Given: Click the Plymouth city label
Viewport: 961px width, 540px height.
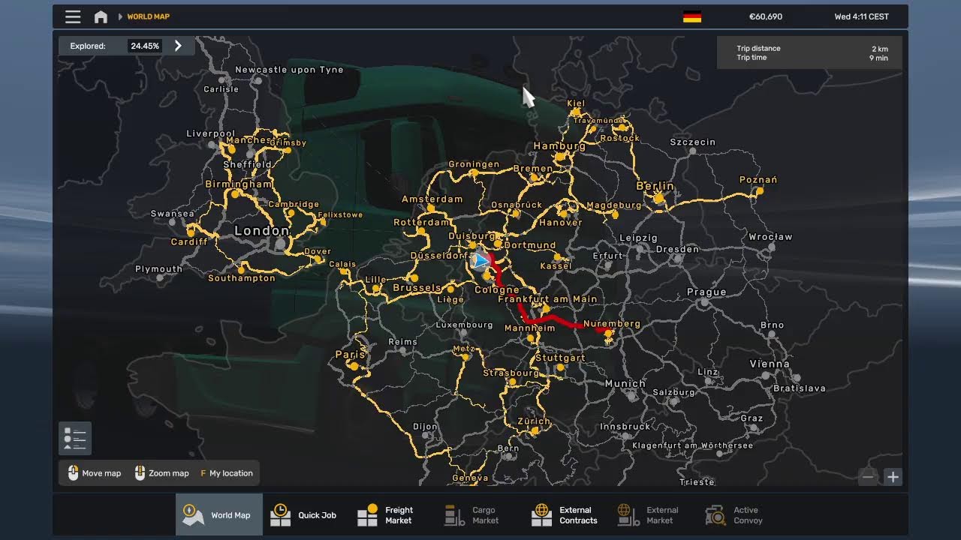Looking at the screenshot, I should coord(158,269).
